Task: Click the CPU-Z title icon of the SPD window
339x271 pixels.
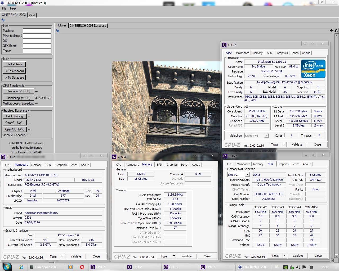Action: tap(225, 156)
